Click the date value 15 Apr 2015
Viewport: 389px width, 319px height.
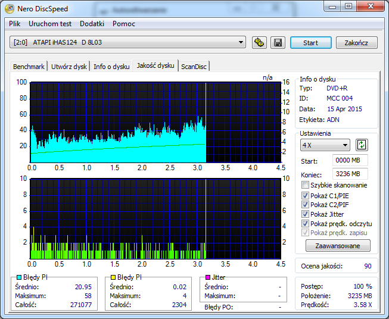(x=344, y=109)
